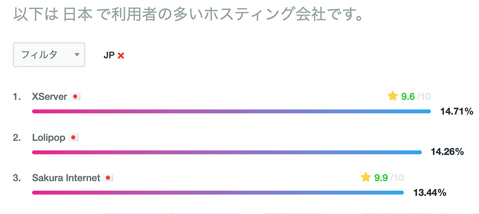Click the 14.26% share value
The width and height of the screenshot is (479, 214).
pyautogui.click(x=447, y=152)
